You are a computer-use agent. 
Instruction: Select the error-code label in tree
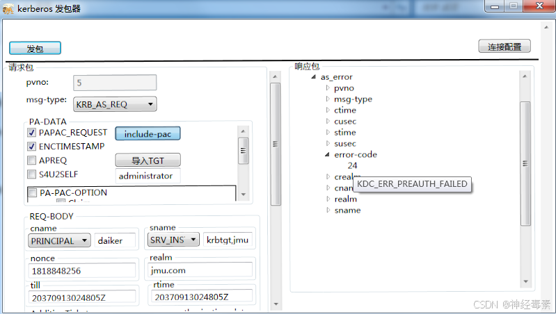tap(356, 154)
